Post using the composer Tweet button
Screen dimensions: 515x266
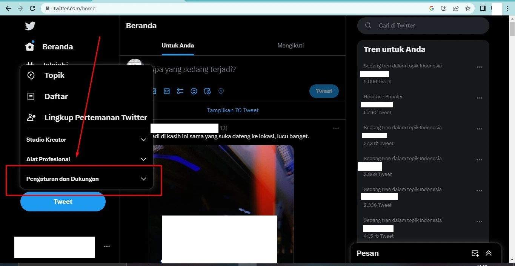[324, 91]
